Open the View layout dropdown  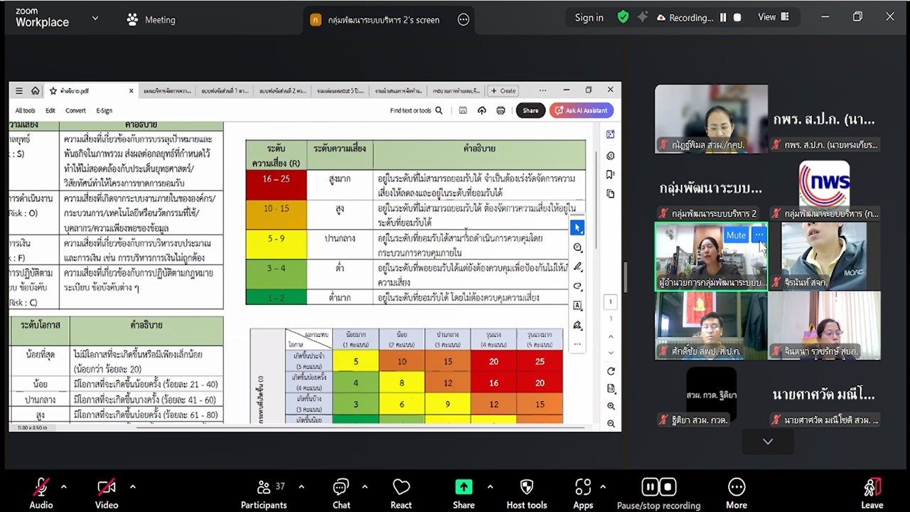click(773, 18)
